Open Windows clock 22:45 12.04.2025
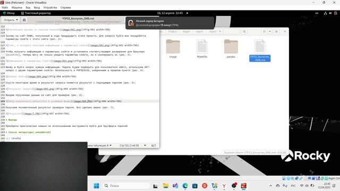This screenshot has width=340, height=191. point(324,186)
